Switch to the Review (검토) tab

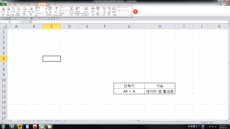pyautogui.click(x=49, y=4)
